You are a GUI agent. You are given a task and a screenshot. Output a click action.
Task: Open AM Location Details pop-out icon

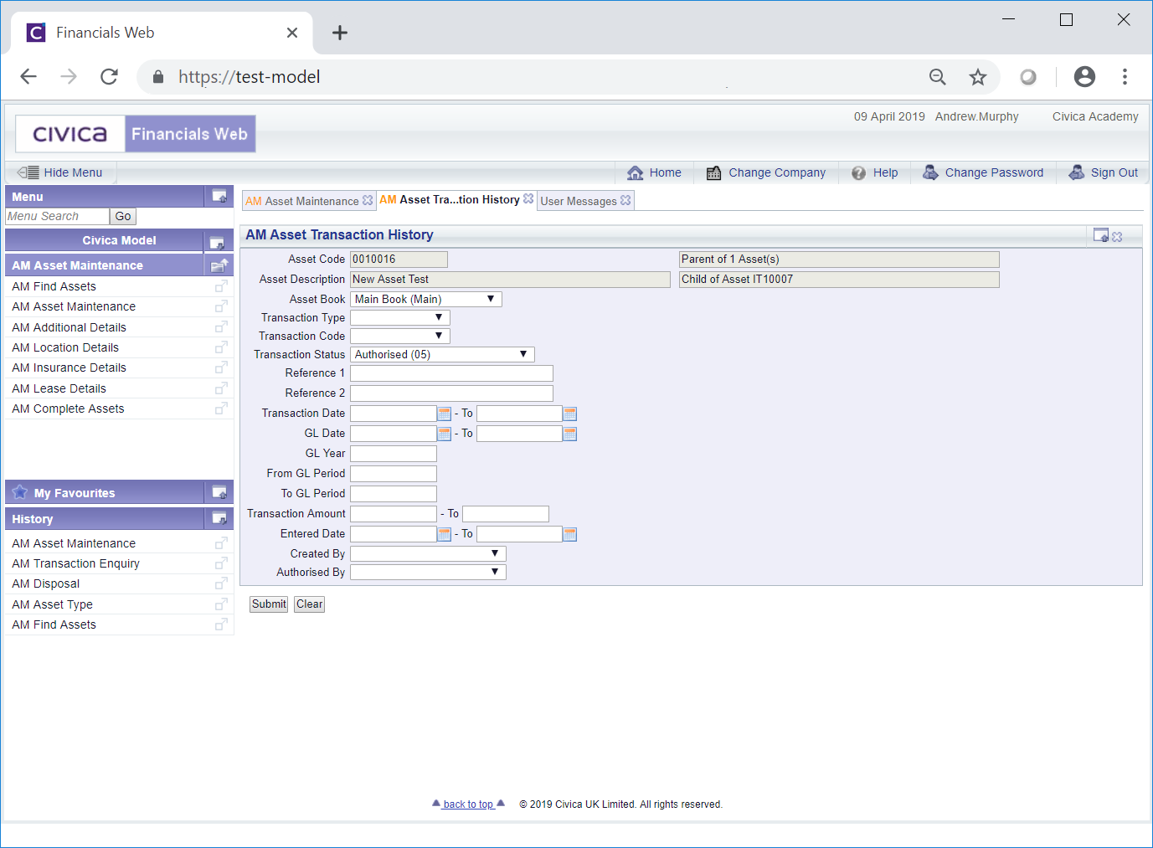pos(221,347)
